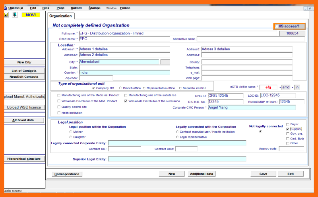Switch to the Organization tab
Image resolution: width=318 pixels, height=197 pixels.
[x=61, y=16]
